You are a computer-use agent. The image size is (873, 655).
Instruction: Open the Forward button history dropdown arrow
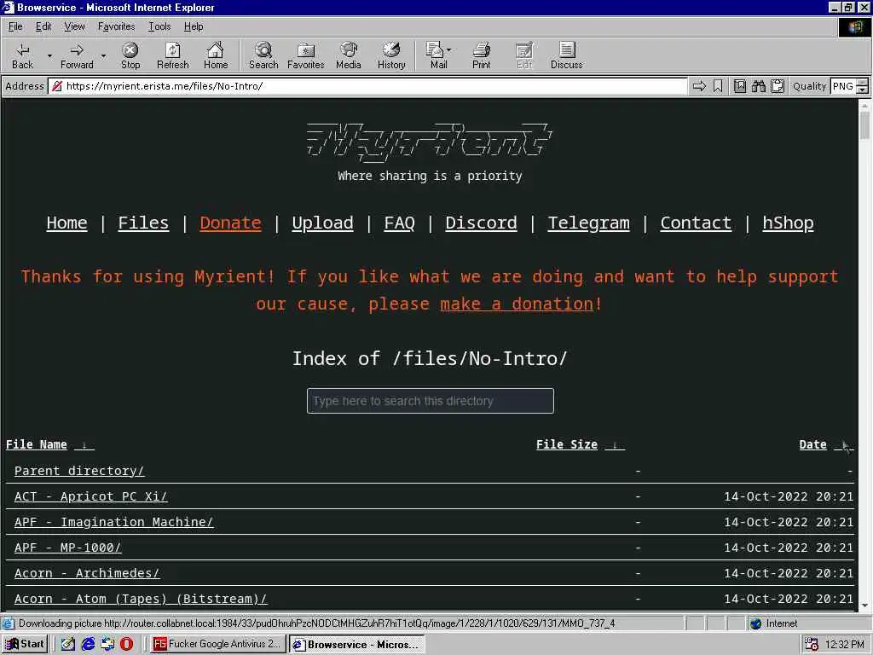(103, 55)
